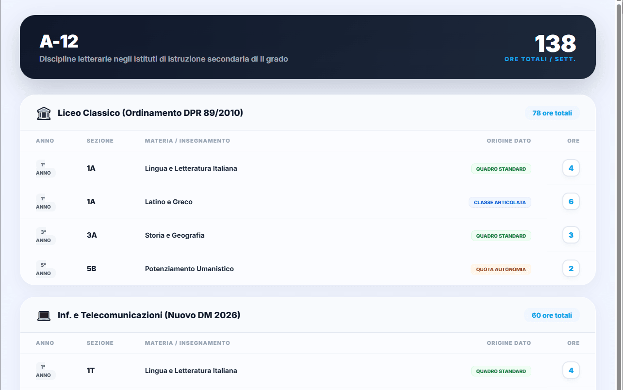Click the 6 hours box for Latino e Greco

tap(571, 201)
